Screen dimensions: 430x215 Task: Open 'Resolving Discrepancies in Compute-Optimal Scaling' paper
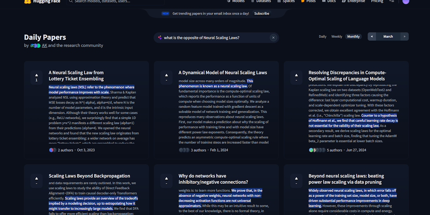click(347, 76)
